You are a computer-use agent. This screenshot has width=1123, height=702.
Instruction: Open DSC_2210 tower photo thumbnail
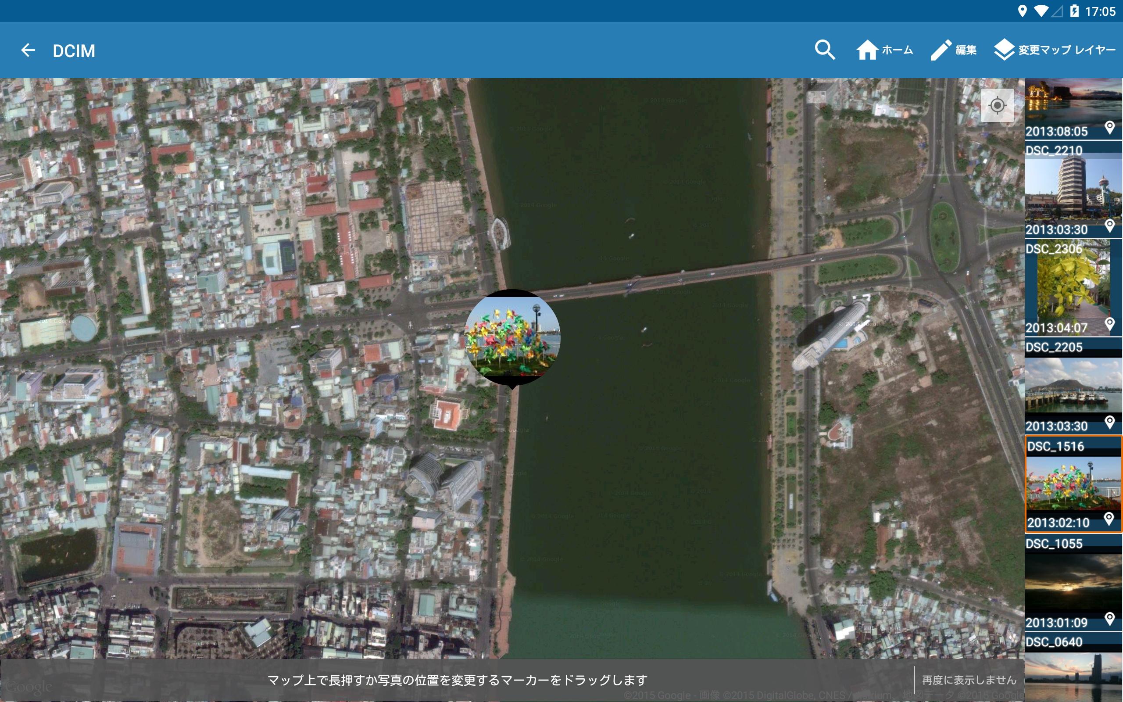[x=1073, y=190]
